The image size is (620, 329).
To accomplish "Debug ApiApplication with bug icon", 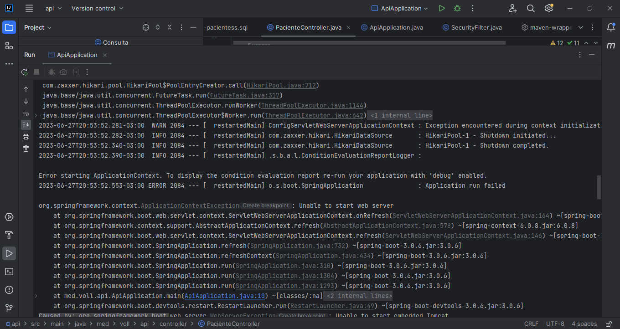I will 457,8.
